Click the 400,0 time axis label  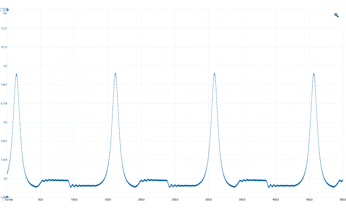pyautogui.click(x=276, y=199)
